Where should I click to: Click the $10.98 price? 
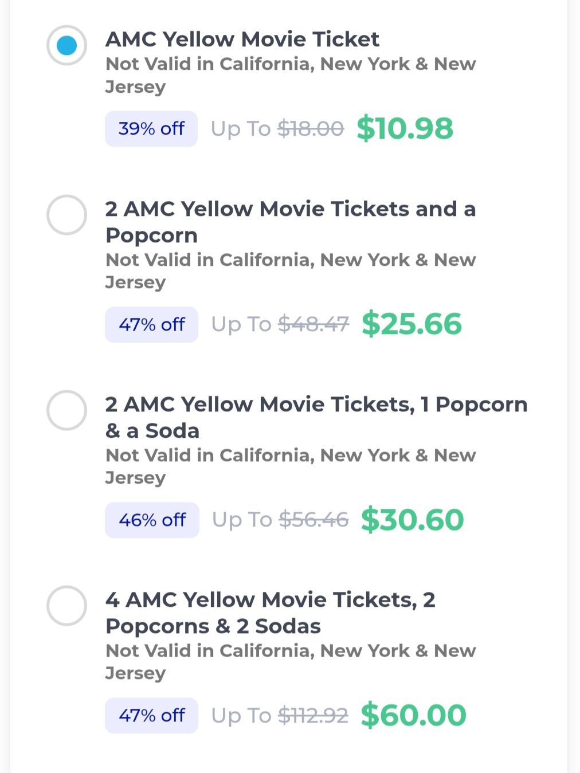(405, 128)
